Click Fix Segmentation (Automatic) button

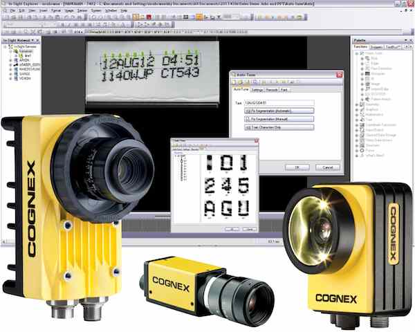point(279,111)
